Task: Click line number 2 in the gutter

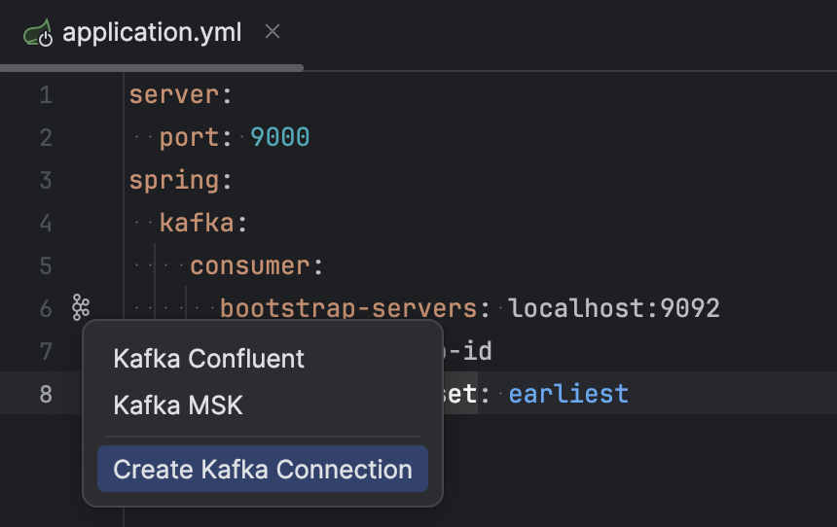Action: pos(46,138)
